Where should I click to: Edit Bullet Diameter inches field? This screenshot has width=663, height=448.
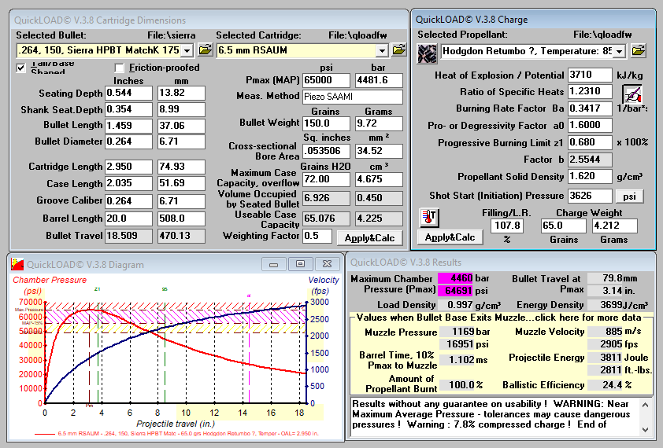click(x=128, y=142)
